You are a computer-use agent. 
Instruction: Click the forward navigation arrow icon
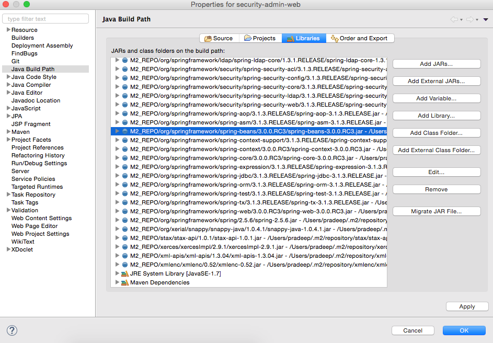(x=469, y=19)
